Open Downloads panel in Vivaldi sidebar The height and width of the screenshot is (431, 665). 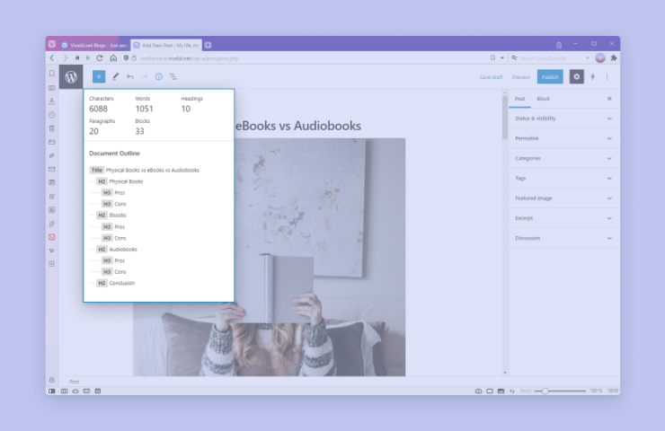click(52, 101)
